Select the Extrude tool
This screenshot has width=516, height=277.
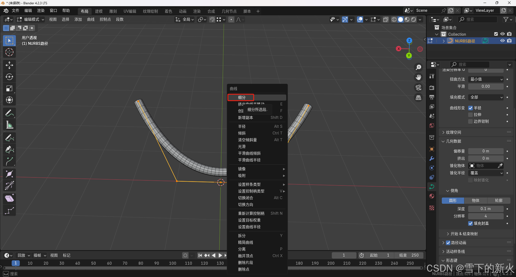9,161
